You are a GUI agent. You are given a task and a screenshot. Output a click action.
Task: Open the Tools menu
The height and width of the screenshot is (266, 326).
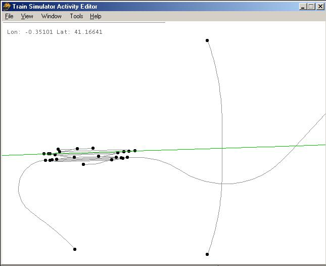pyautogui.click(x=76, y=16)
